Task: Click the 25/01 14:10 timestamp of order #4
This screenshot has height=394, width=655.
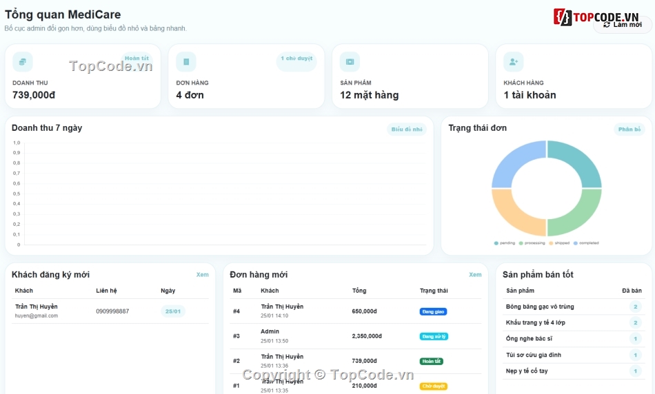Action: tap(274, 316)
